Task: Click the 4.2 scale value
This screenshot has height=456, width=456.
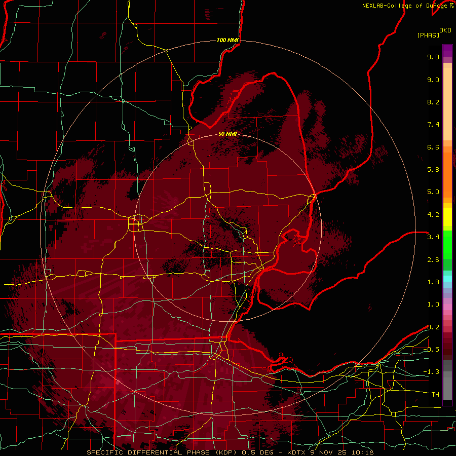Action: click(433, 215)
